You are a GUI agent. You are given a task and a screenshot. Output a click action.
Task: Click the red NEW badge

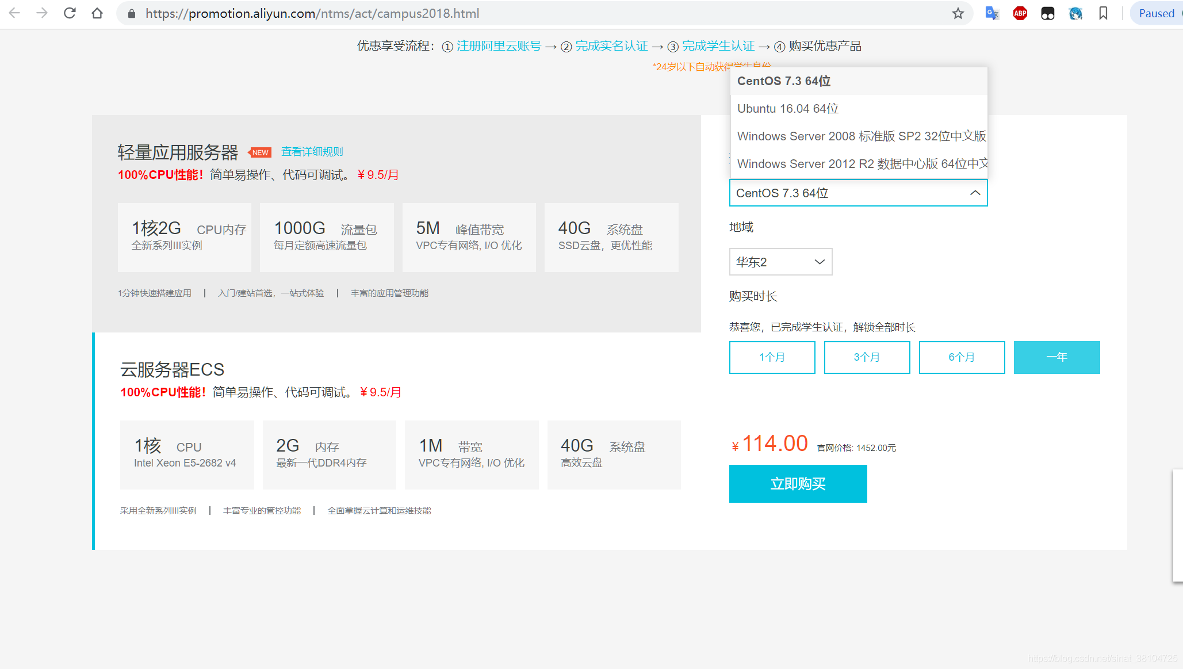coord(260,152)
